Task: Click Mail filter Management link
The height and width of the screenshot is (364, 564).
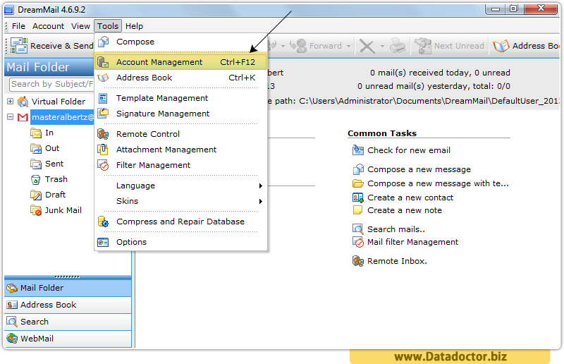Action: pos(412,242)
